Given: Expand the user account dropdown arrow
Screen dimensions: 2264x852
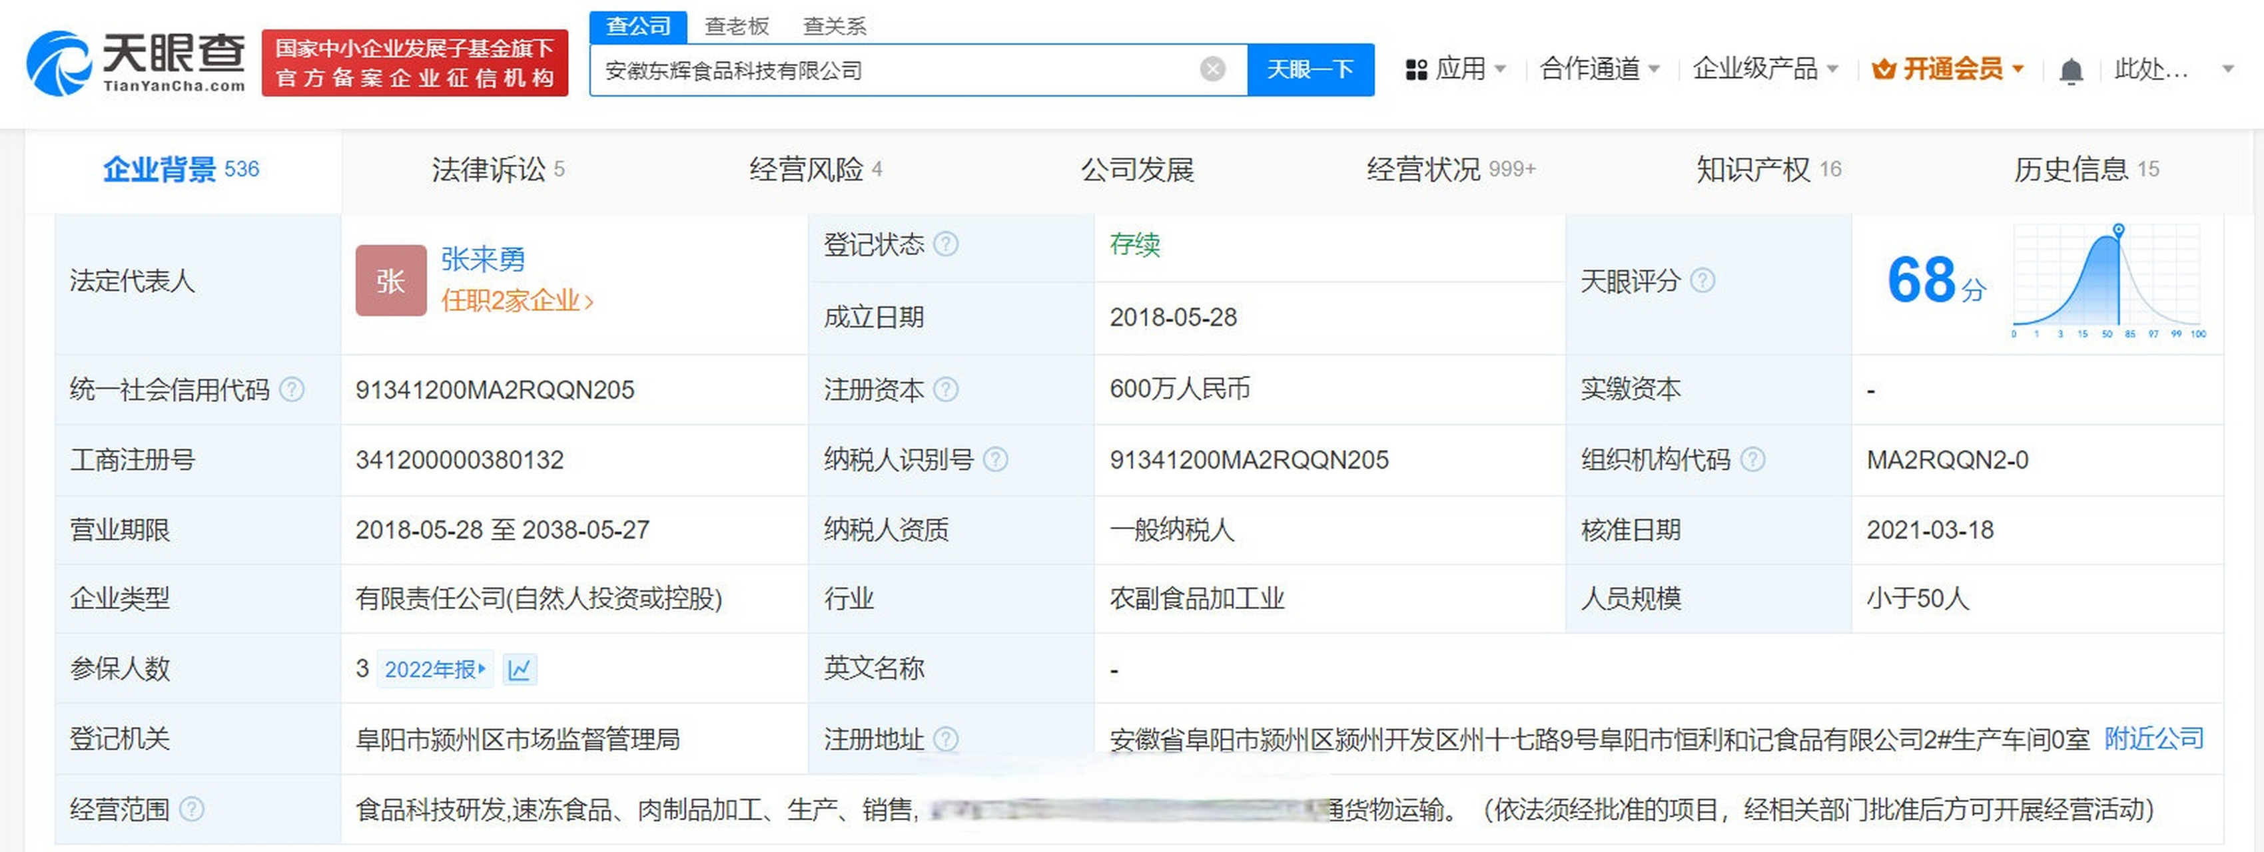Looking at the screenshot, I should pyautogui.click(x=2227, y=69).
